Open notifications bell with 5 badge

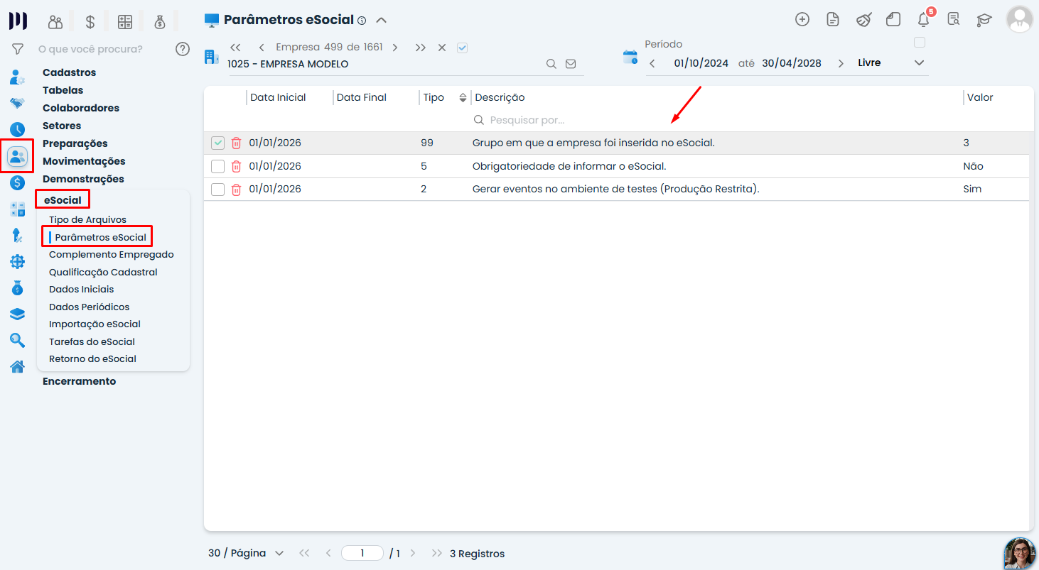pos(924,19)
